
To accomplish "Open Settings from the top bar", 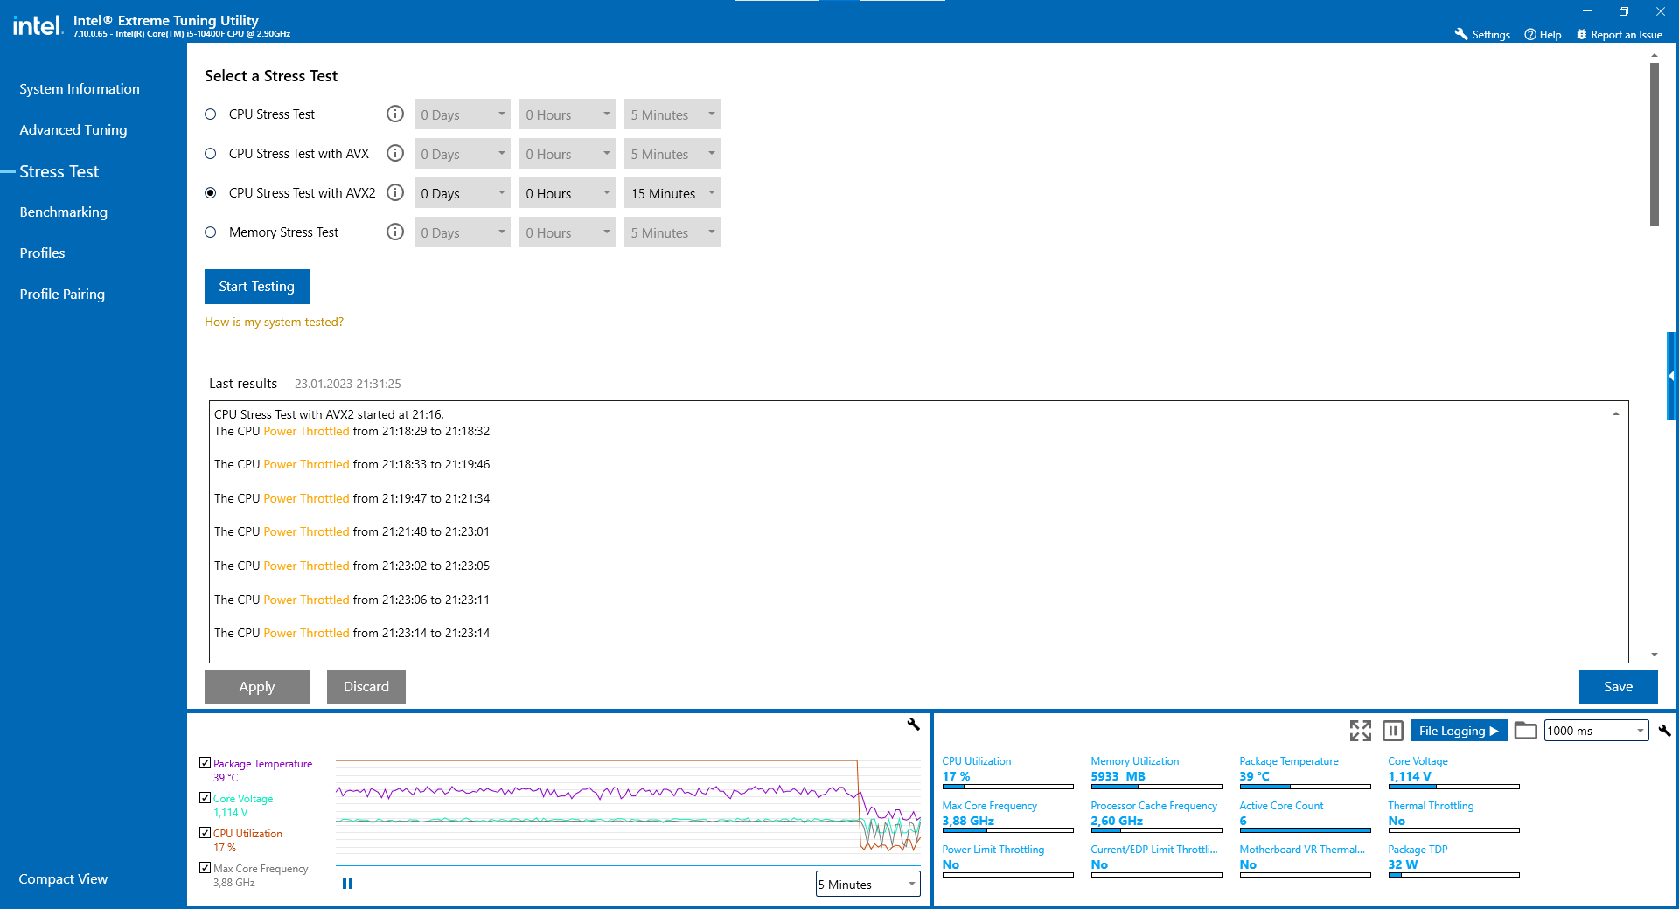I will tap(1482, 35).
